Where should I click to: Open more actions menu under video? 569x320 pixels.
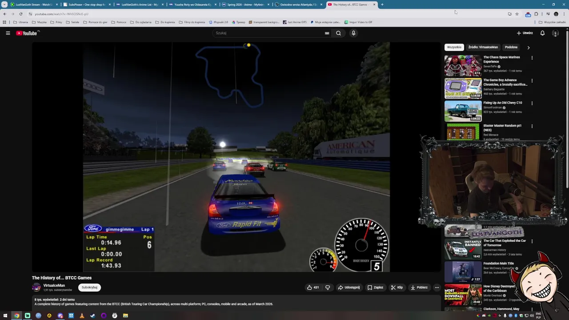[x=437, y=288]
